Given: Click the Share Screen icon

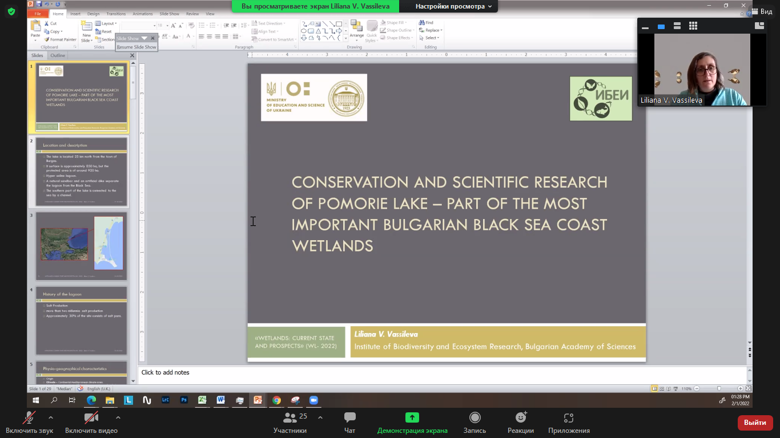Looking at the screenshot, I should click(412, 418).
